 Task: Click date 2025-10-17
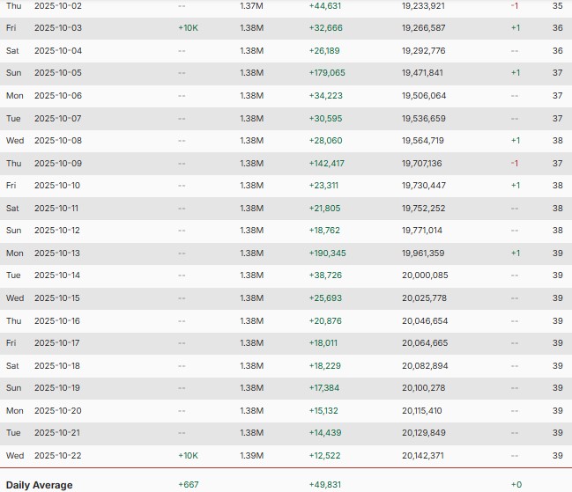(57, 343)
